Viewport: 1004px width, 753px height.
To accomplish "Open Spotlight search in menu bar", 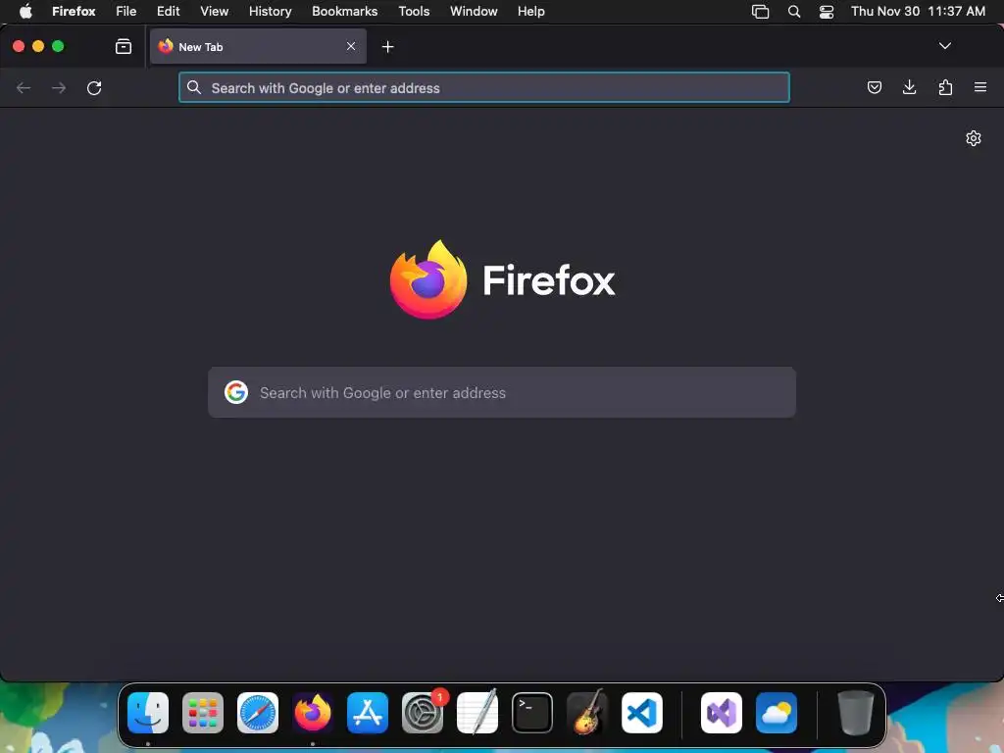I will click(x=794, y=11).
